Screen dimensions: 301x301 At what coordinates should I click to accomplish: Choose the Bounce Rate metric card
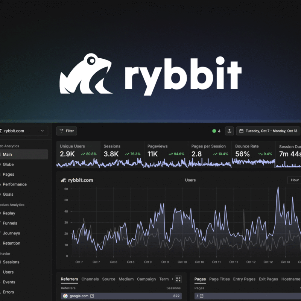tap(253, 154)
